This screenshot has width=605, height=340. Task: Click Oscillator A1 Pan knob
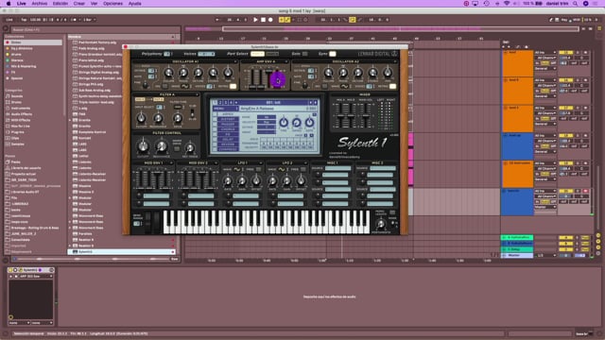click(x=228, y=73)
